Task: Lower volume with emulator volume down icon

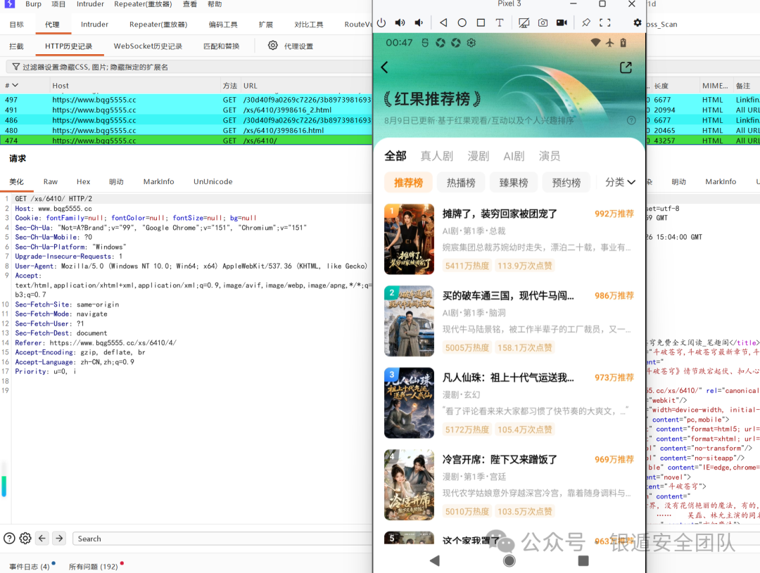Action: click(419, 22)
